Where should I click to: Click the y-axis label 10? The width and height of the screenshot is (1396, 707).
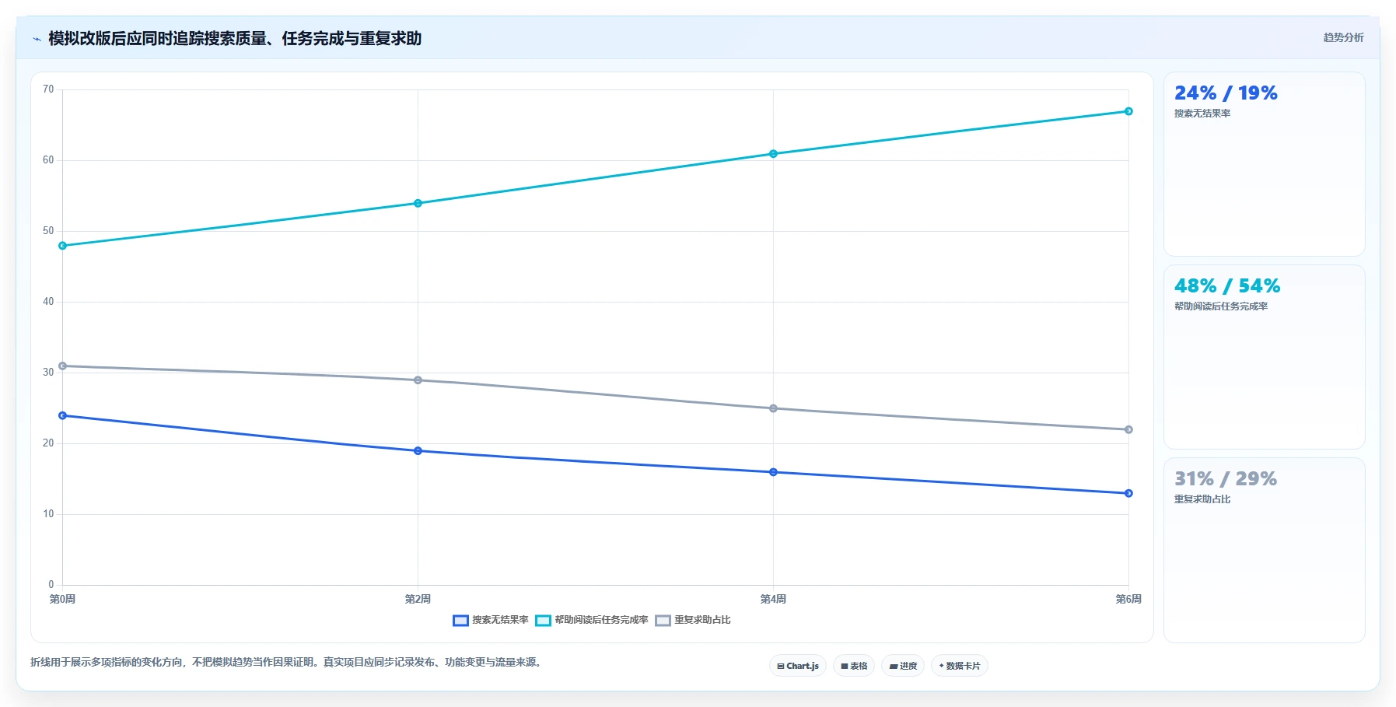[48, 514]
